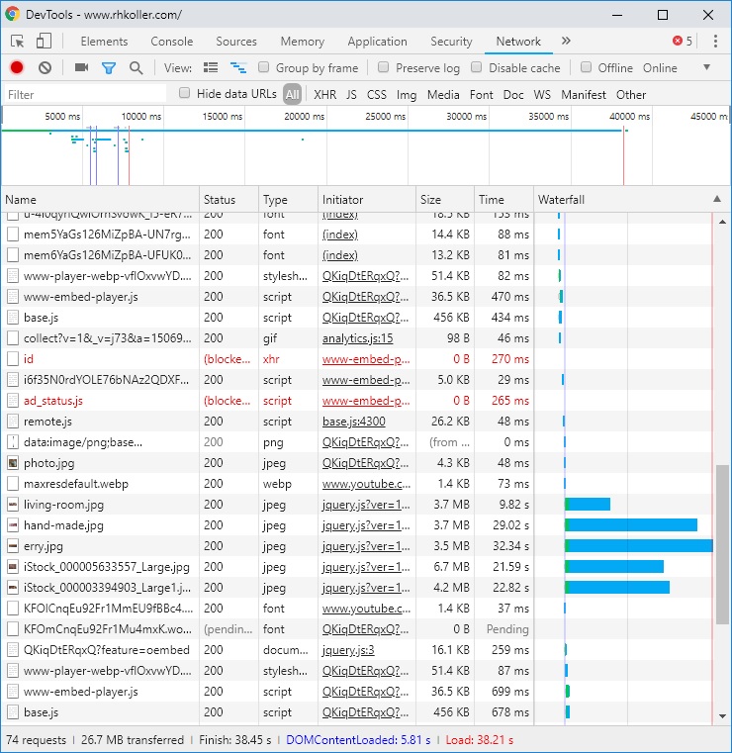Click the inspect element picker icon
This screenshot has height=753, width=732.
tap(18, 42)
